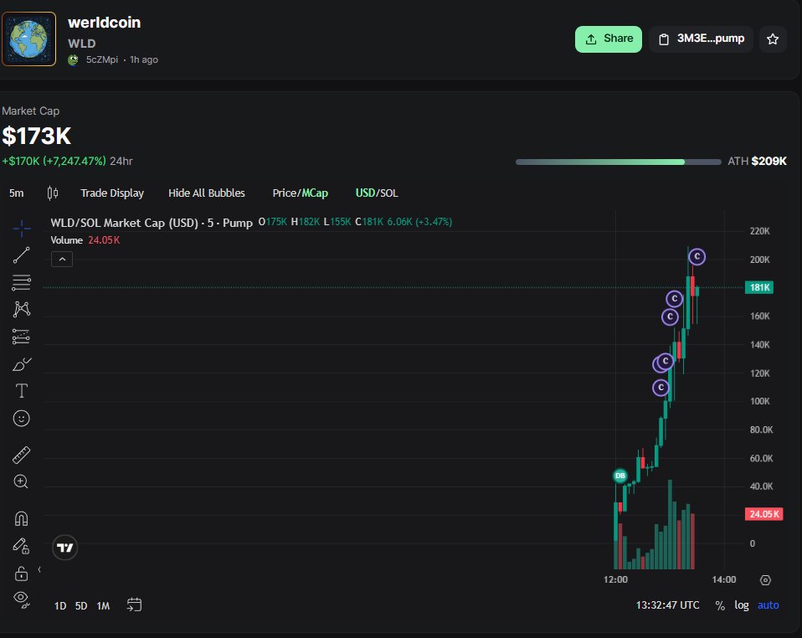Open chart time axis settings icon

pos(765,580)
